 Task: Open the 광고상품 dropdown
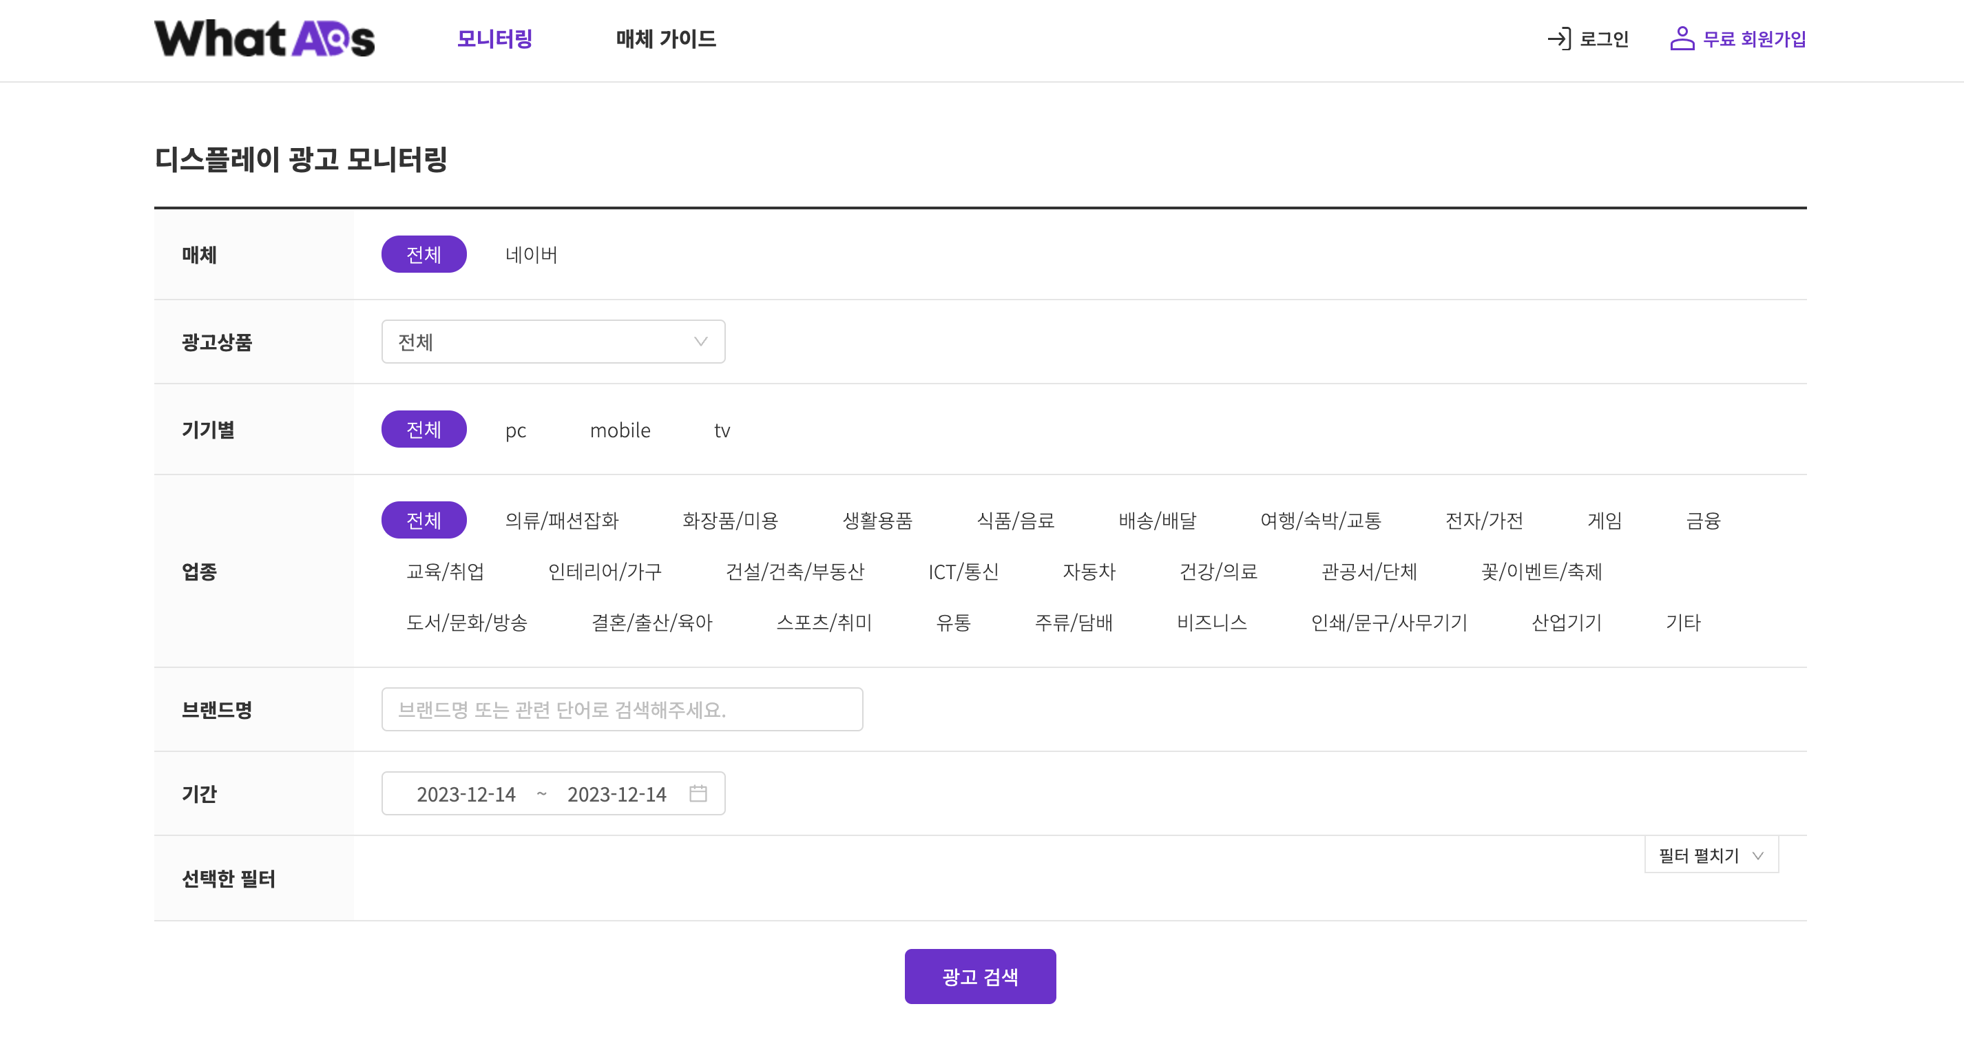coord(553,342)
